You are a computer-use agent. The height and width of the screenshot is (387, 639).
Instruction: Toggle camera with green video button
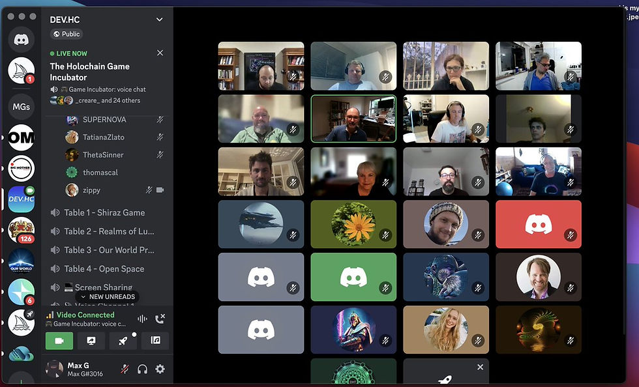(59, 341)
